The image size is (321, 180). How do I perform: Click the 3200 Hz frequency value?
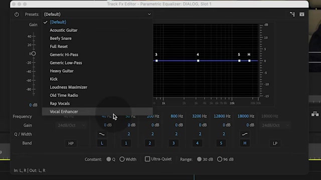click(x=200, y=116)
